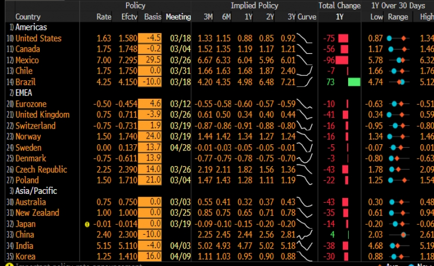Click the United States 03/18 meeting date

(x=180, y=38)
